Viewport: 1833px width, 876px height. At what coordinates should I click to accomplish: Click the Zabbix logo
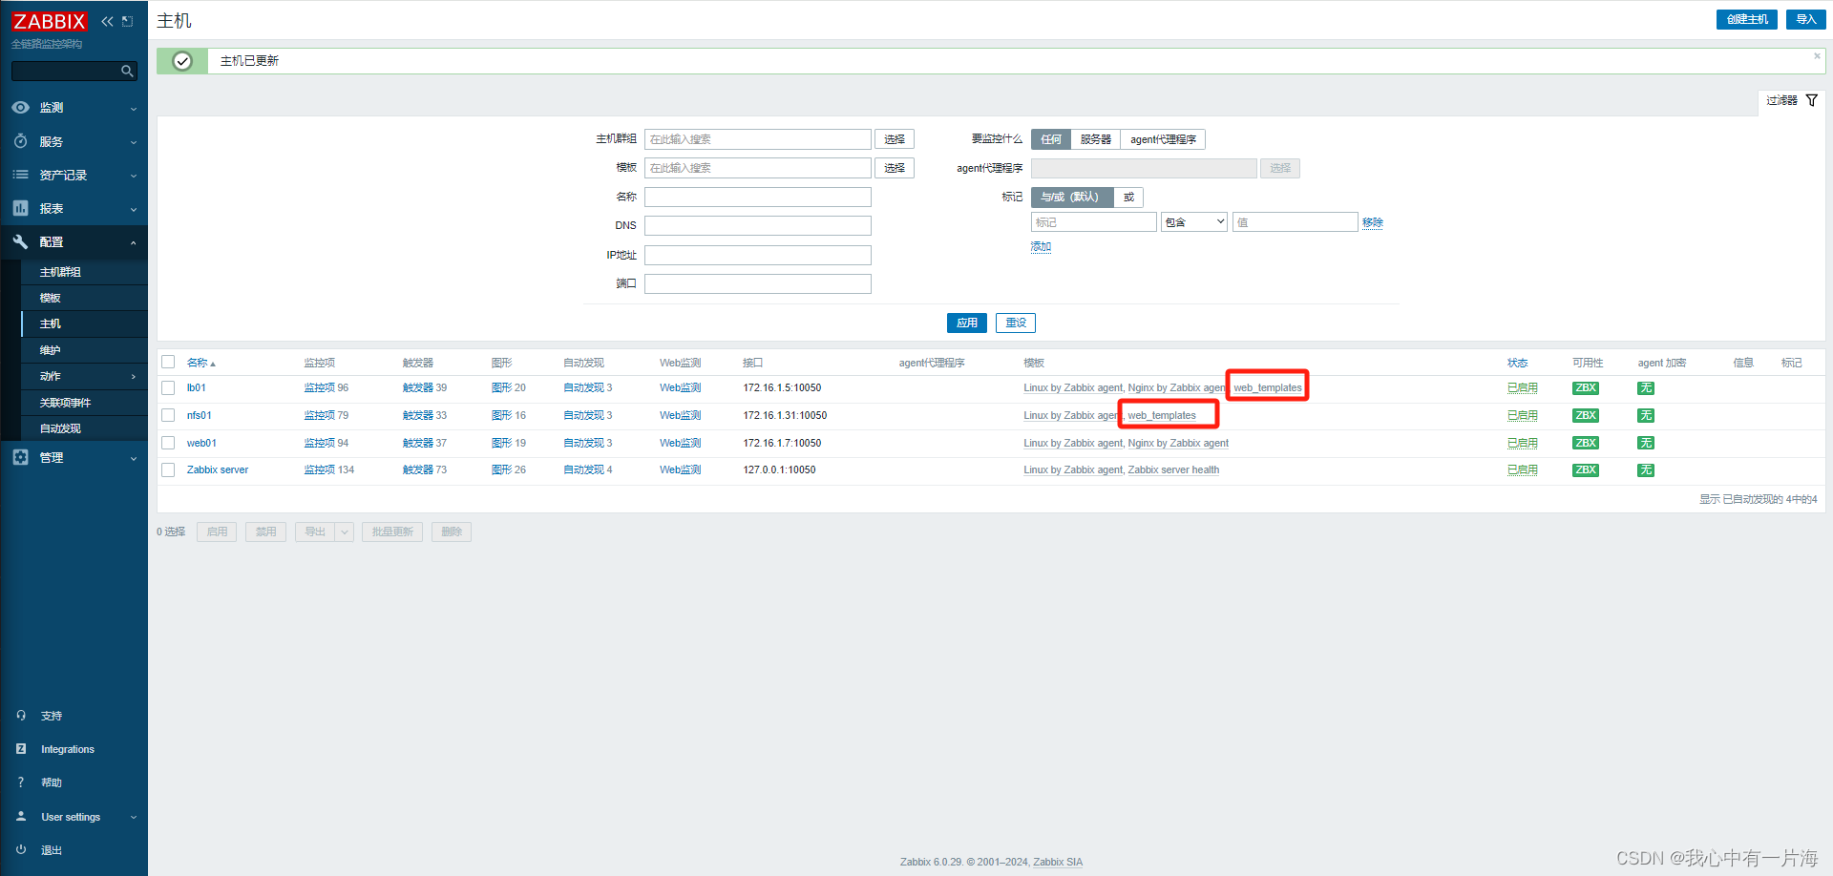tap(50, 21)
